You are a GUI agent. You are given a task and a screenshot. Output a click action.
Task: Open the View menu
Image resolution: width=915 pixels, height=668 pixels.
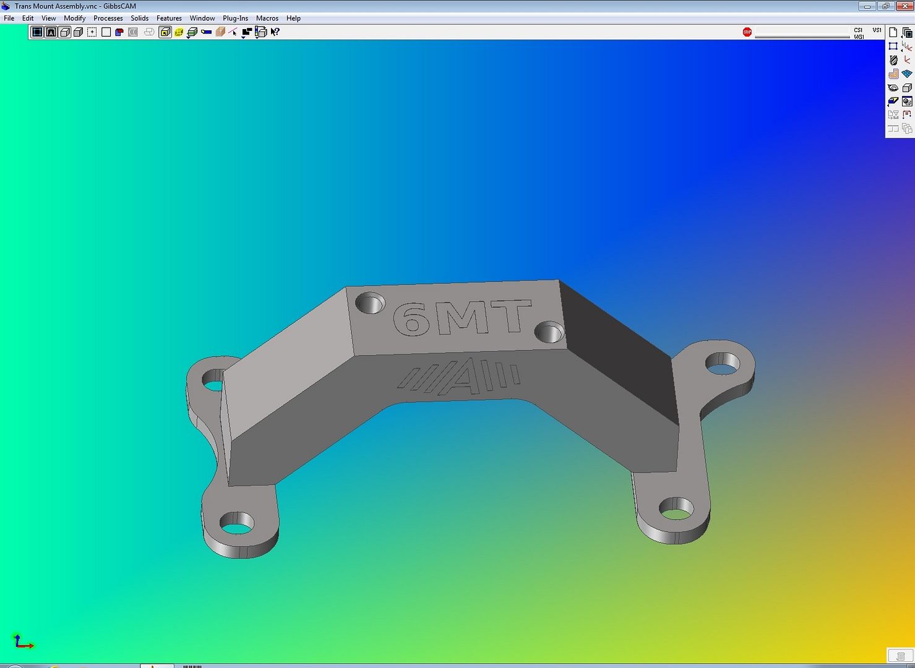point(49,19)
